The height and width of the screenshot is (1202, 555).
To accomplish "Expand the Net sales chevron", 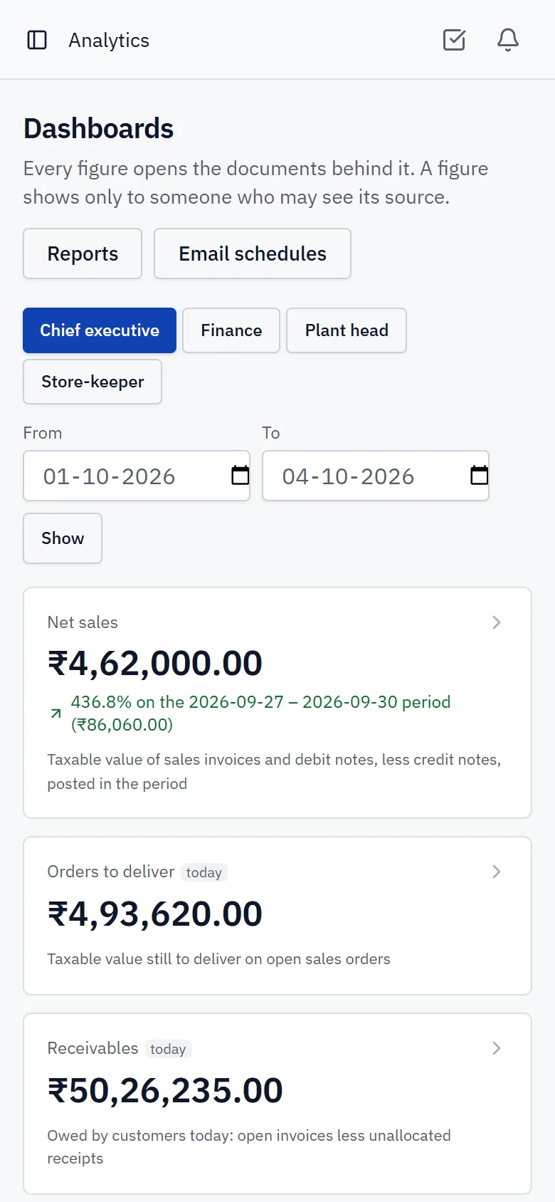I will click(x=497, y=622).
